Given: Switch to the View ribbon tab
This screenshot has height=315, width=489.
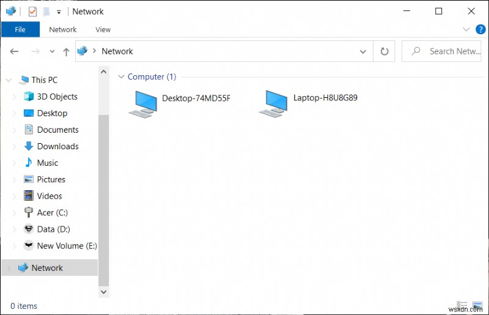Looking at the screenshot, I should pyautogui.click(x=103, y=29).
